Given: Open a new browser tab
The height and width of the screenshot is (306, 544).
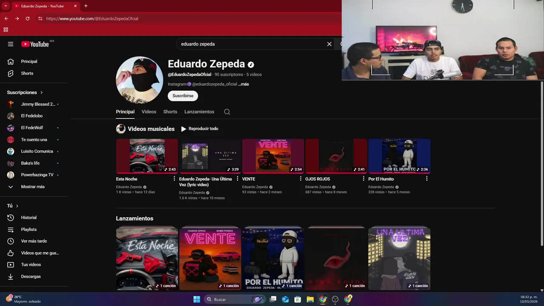Looking at the screenshot, I should click(86, 6).
